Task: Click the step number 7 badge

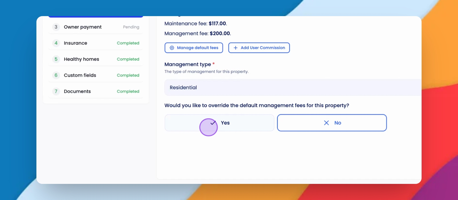Action: pos(56,91)
